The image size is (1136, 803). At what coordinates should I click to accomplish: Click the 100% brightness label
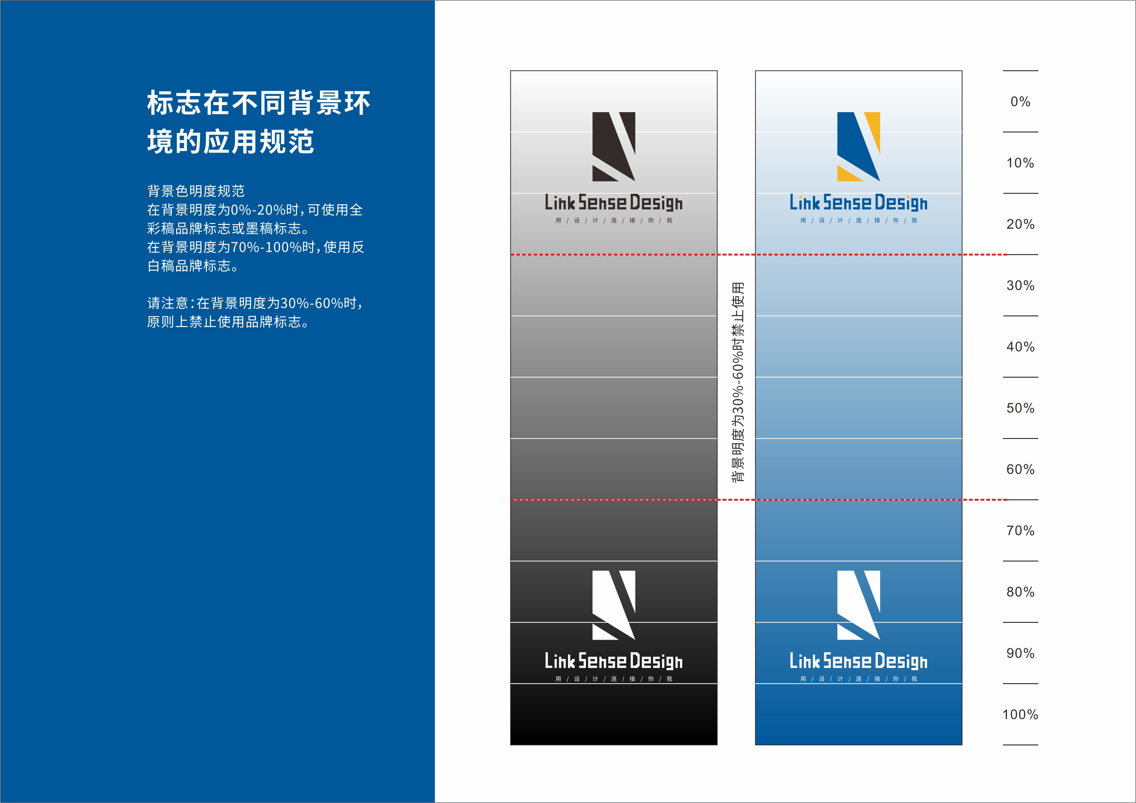coord(1020,714)
